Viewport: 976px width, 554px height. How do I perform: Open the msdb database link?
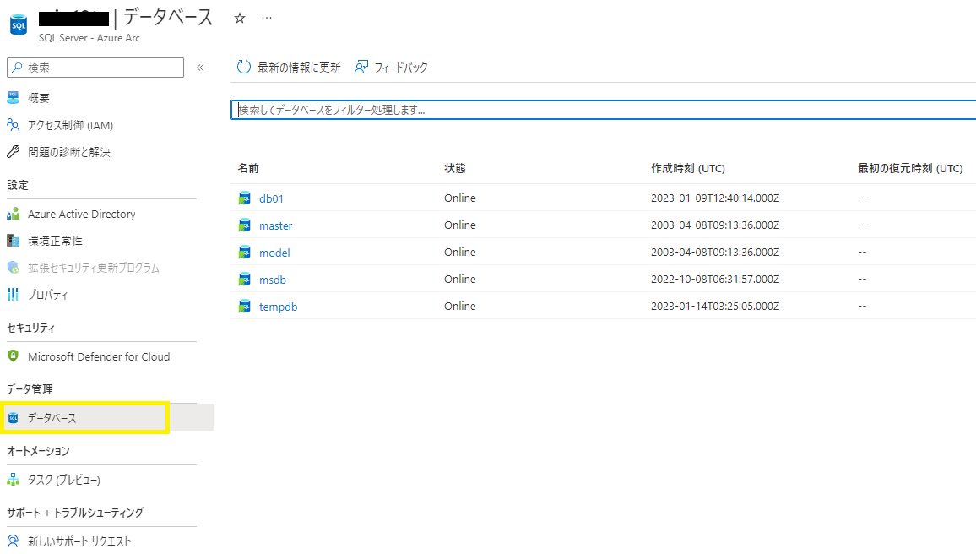273,280
